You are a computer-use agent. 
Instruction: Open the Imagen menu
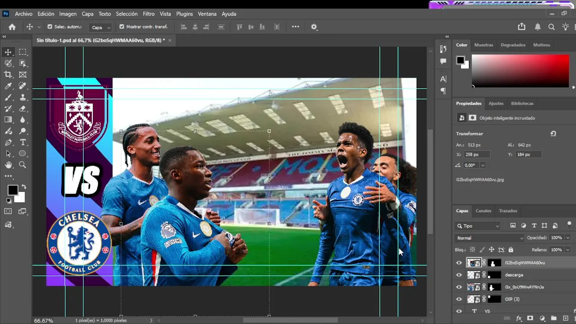coord(68,14)
